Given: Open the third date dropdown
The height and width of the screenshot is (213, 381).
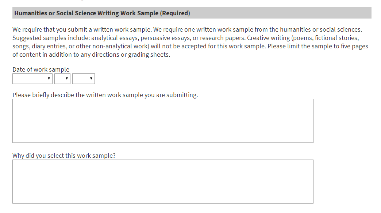Looking at the screenshot, I should [x=84, y=79].
